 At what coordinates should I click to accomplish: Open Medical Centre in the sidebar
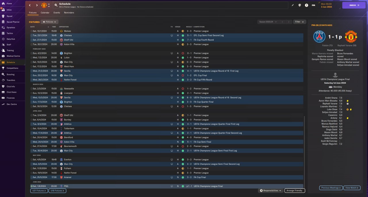pos(12,56)
